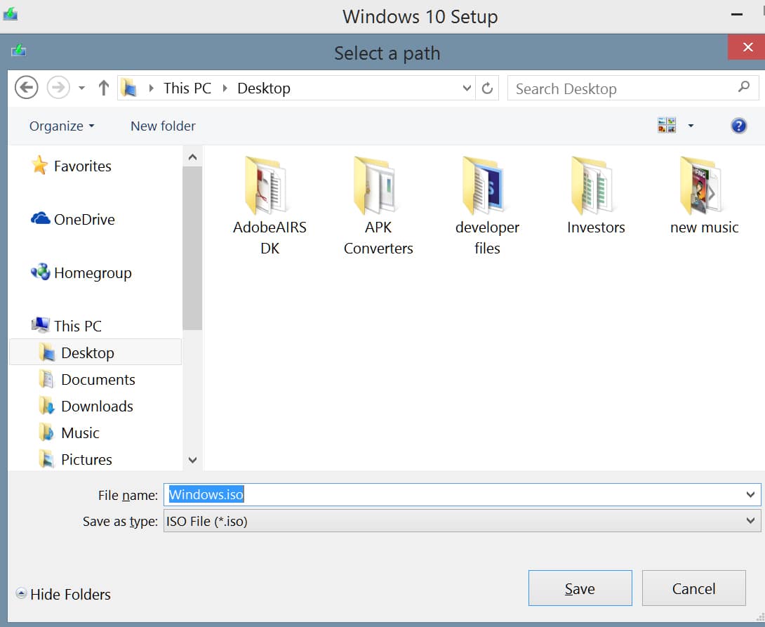Click the Desktop folder icon in sidebar

point(47,352)
